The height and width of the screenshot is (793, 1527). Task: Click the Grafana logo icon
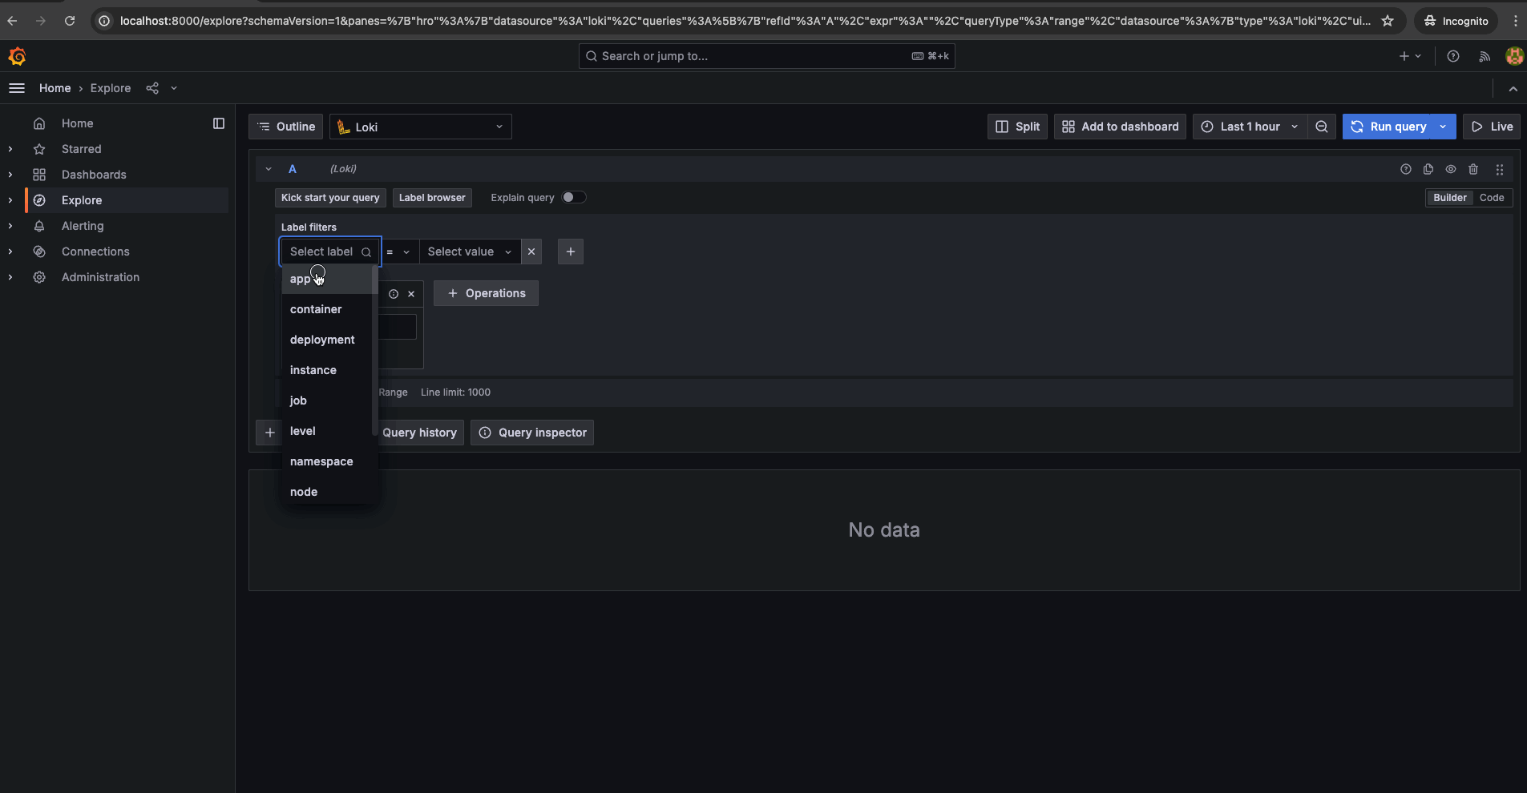[17, 56]
